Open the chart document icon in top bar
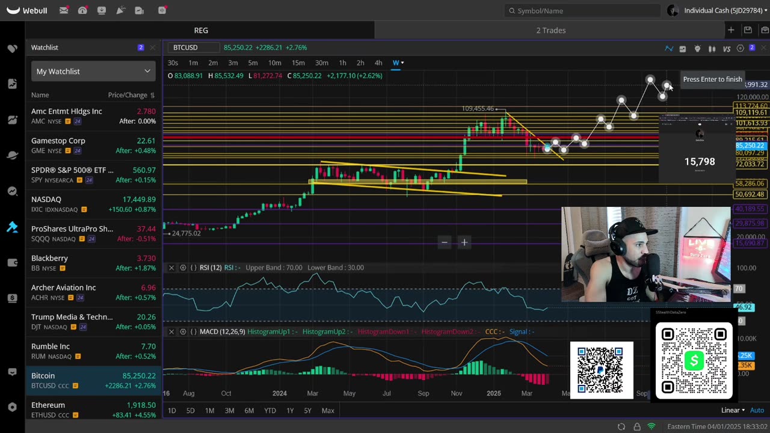 pos(140,10)
